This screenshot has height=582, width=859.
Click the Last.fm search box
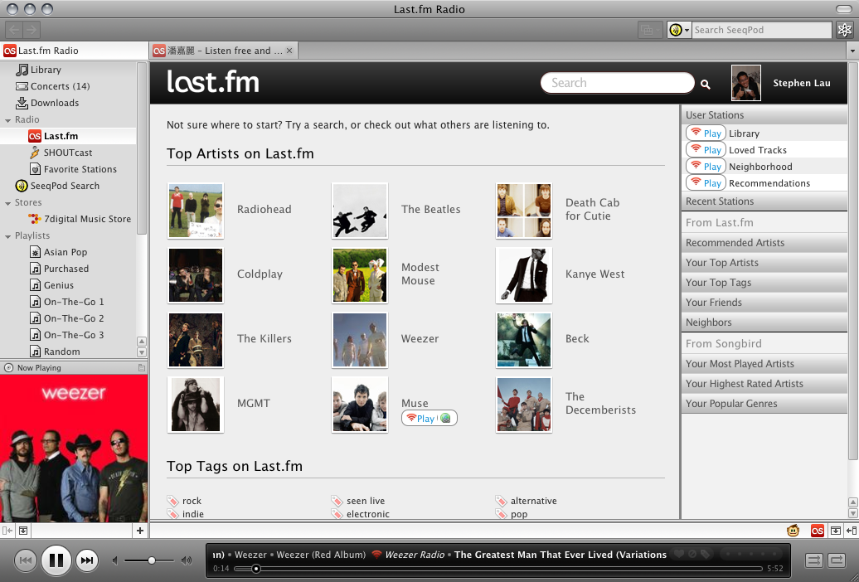[618, 83]
